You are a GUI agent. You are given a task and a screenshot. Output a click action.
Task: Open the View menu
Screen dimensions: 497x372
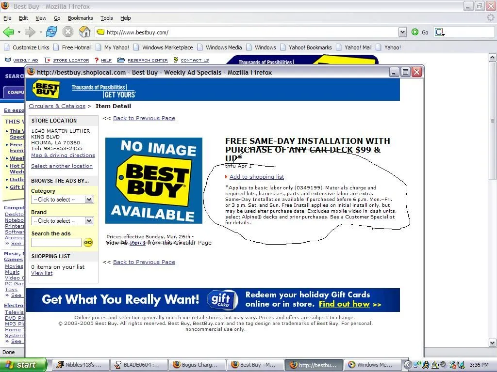point(41,18)
